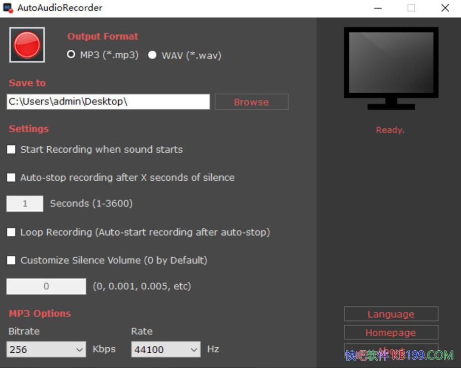
Task: Open the Language settings
Action: coord(391,314)
